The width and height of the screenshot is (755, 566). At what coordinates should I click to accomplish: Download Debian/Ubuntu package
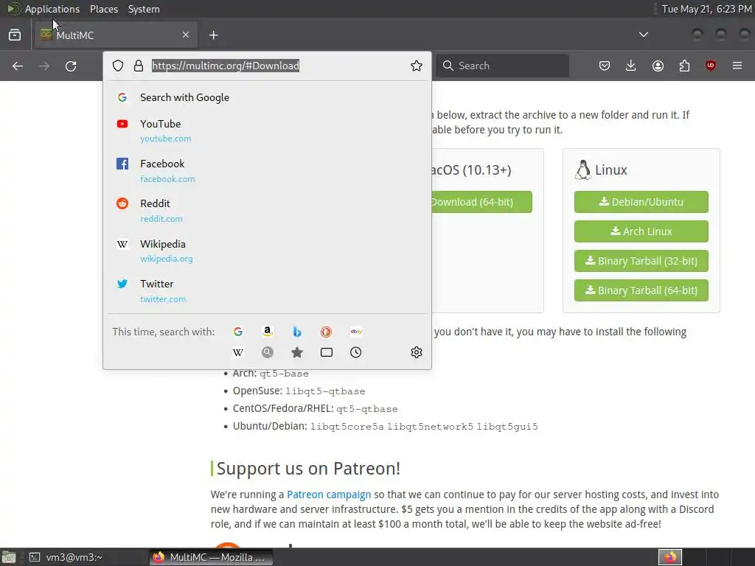pos(641,202)
